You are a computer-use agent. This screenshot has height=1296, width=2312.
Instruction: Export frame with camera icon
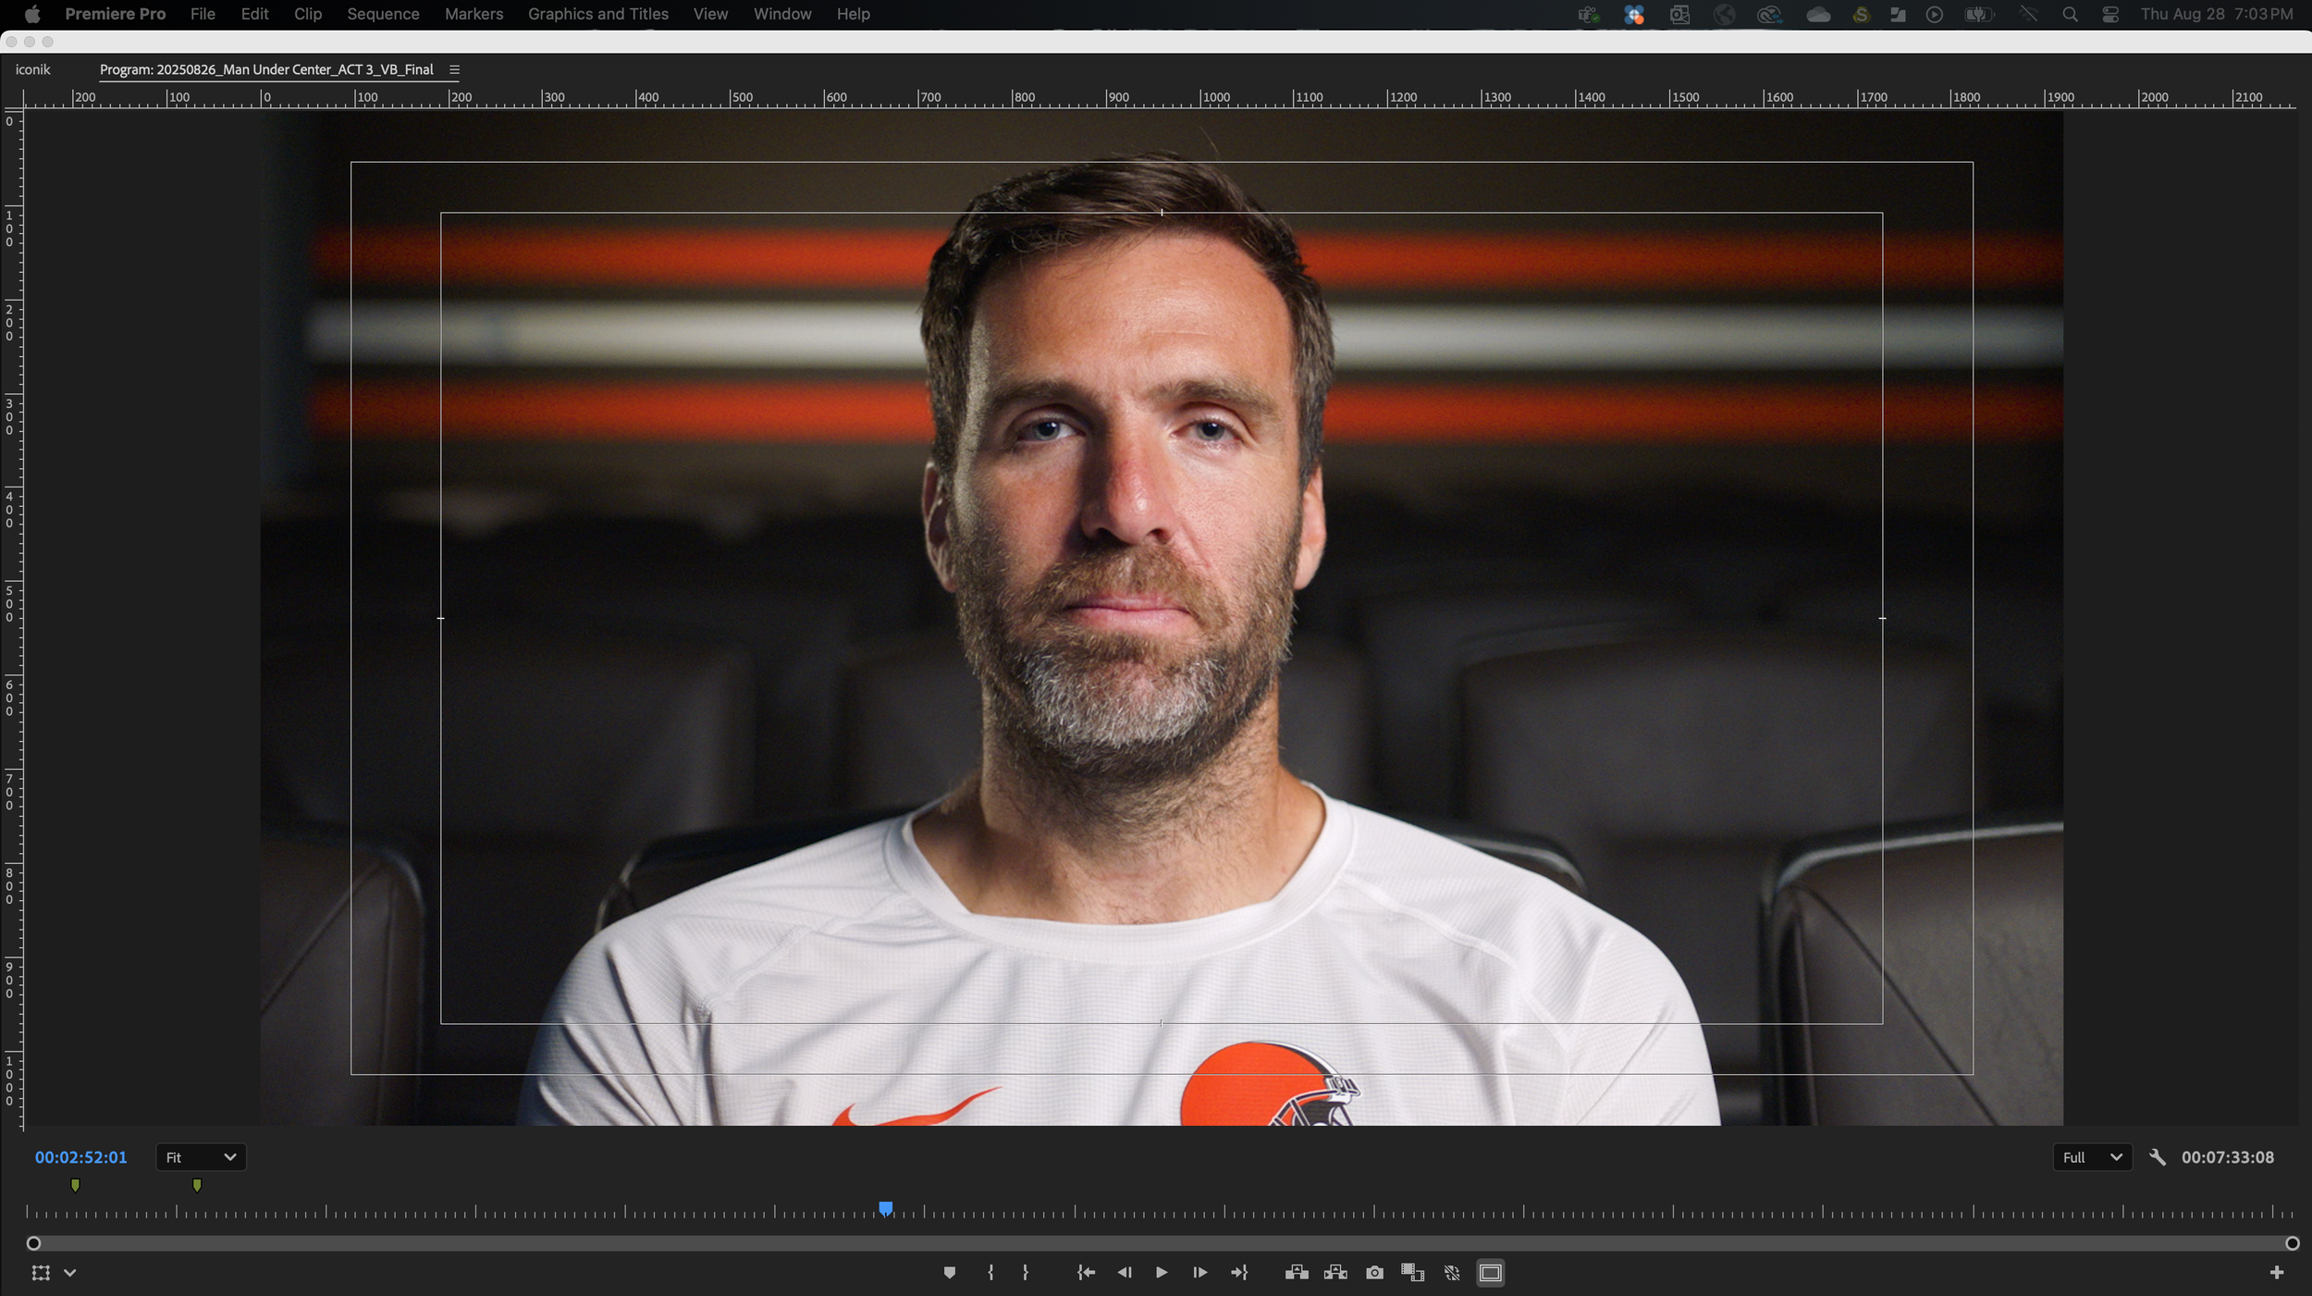click(1374, 1273)
